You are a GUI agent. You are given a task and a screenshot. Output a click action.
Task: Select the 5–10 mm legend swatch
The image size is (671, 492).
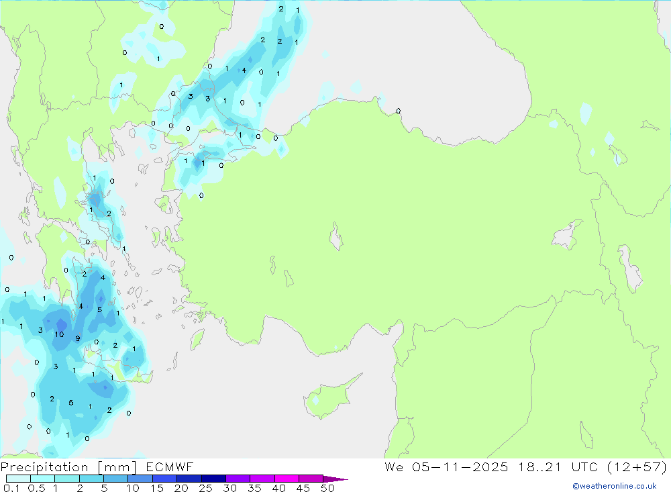(x=116, y=479)
